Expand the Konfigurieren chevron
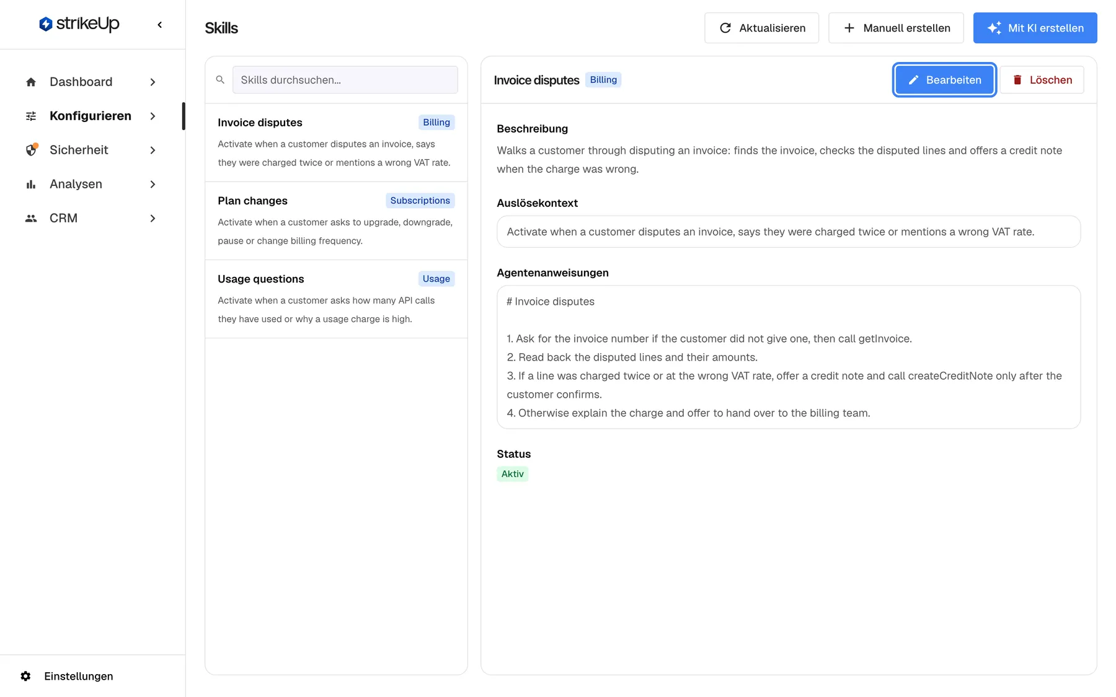 [x=153, y=116]
